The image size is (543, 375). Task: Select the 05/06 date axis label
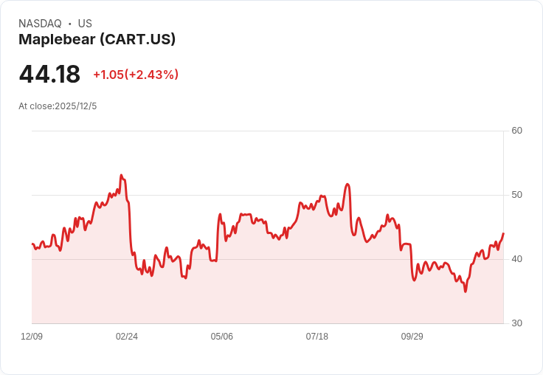tap(222, 337)
